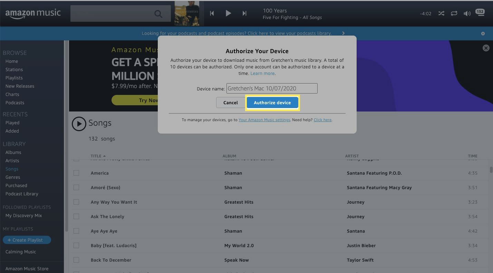Go to Home in the Browse menu
This screenshot has height=273, width=493.
pos(12,61)
